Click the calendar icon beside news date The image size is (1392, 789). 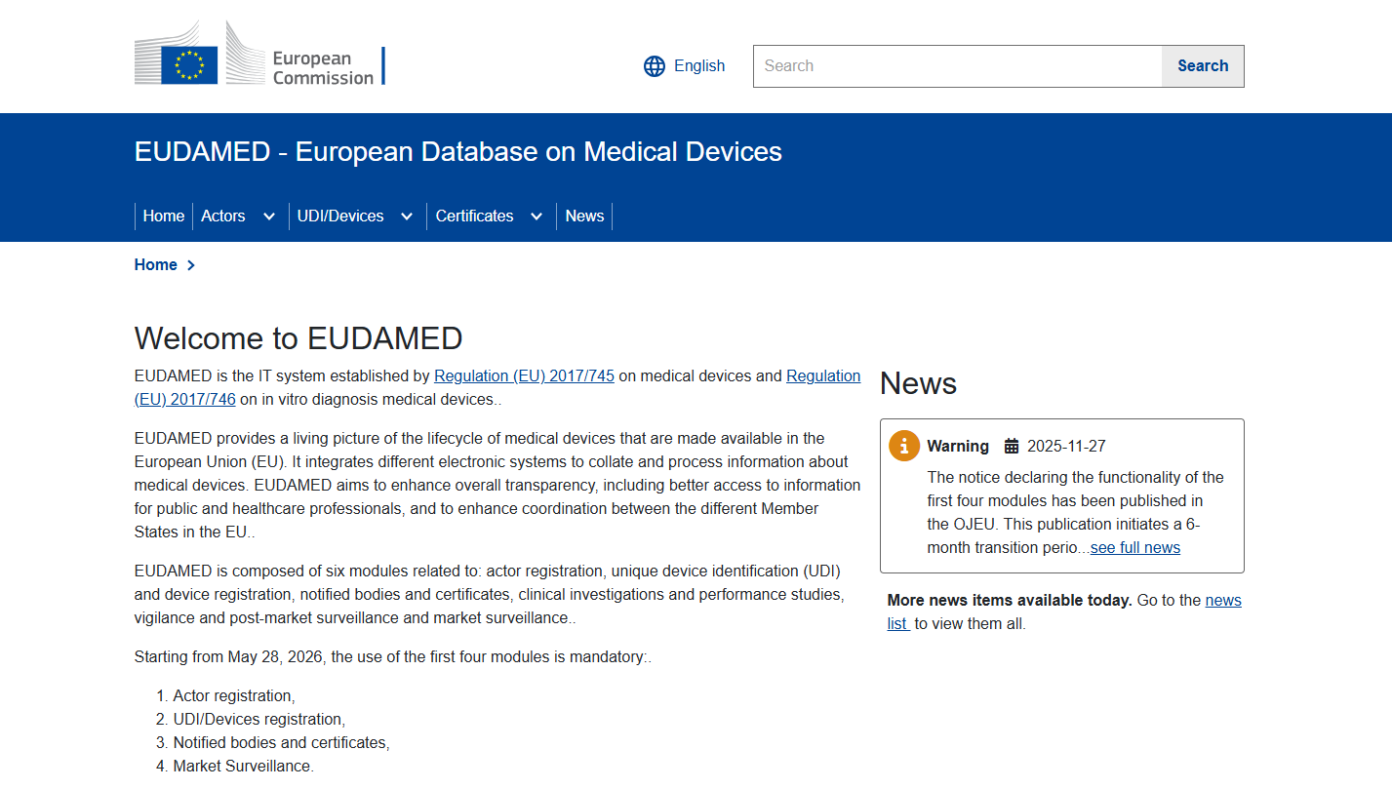[1012, 447]
